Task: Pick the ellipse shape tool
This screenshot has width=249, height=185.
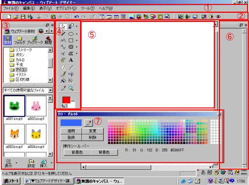Action: pyautogui.click(x=71, y=34)
